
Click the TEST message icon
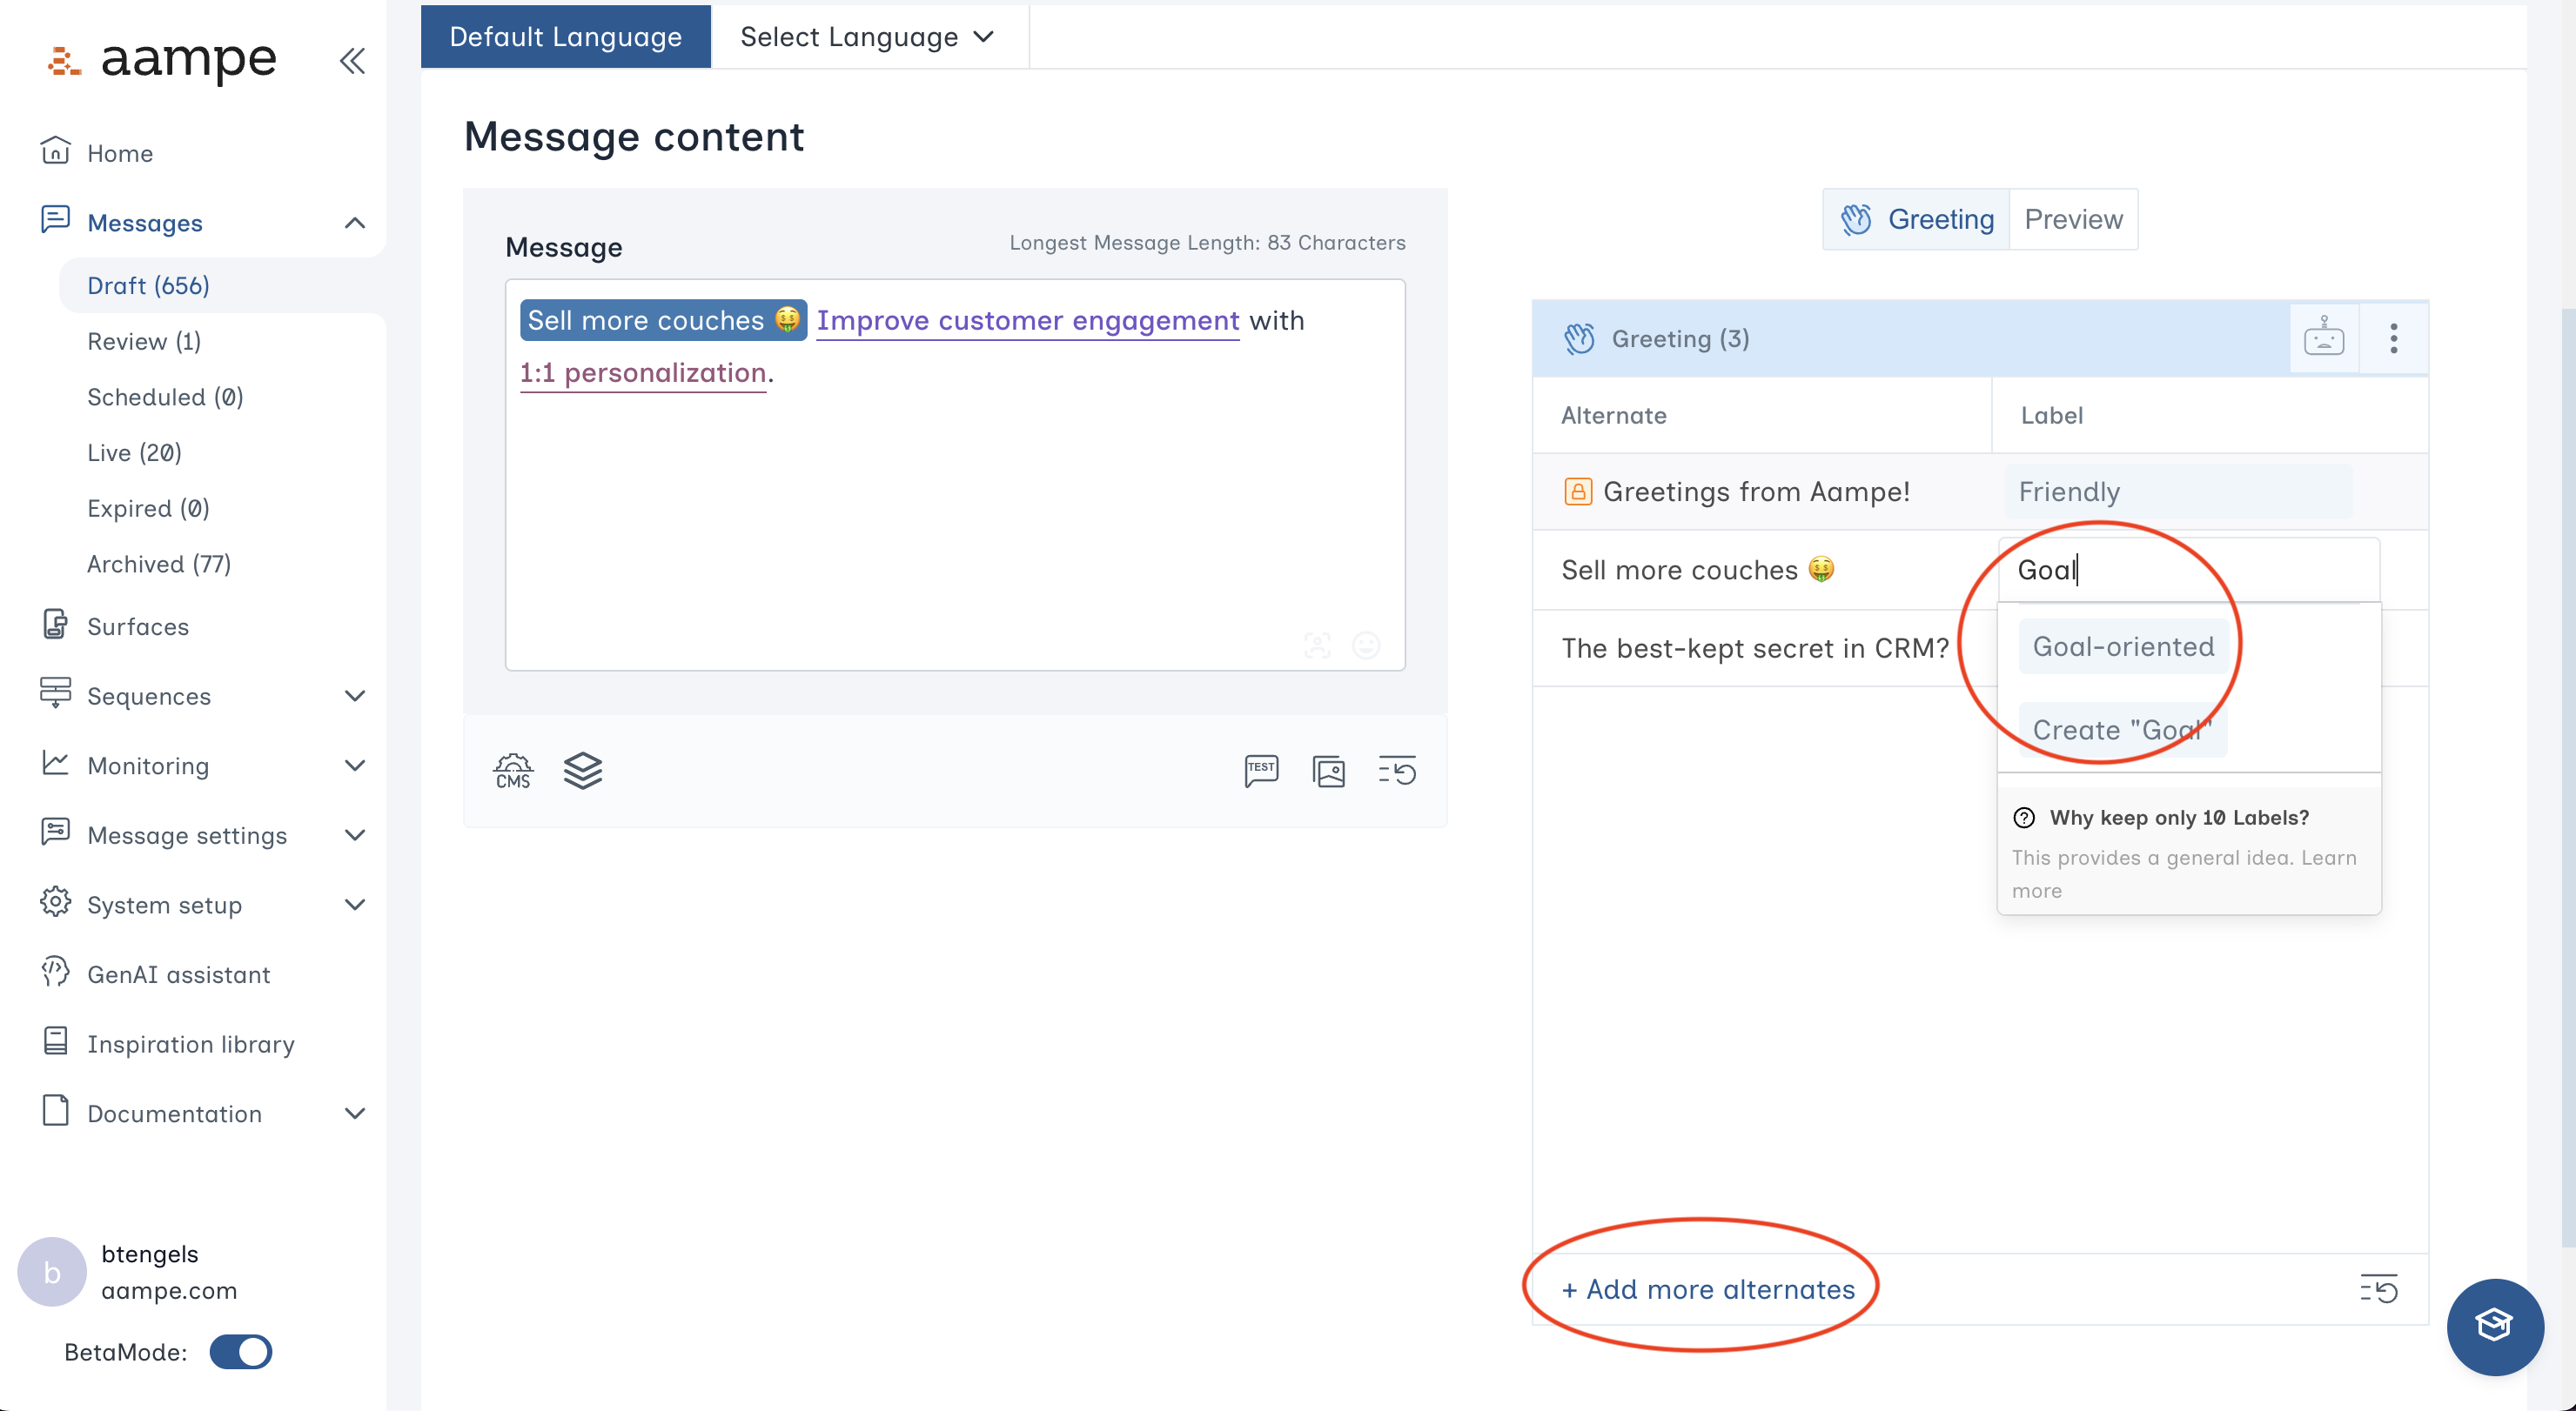coord(1261,771)
